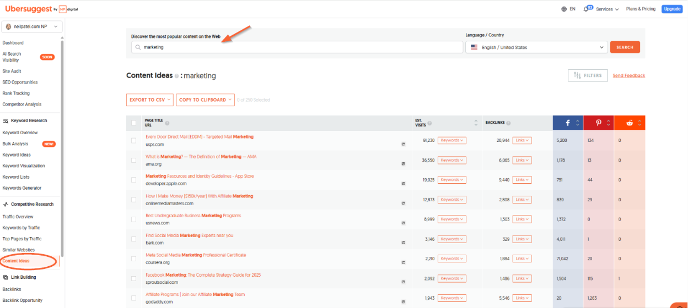The width and height of the screenshot is (688, 308).
Task: Expand Links dropdown for usps.com row
Action: click(522, 140)
